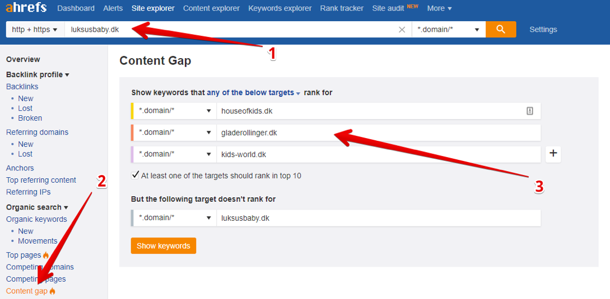Open 'any of the below targets' dropdown
Viewport: 610px width, 299px height.
pos(254,93)
